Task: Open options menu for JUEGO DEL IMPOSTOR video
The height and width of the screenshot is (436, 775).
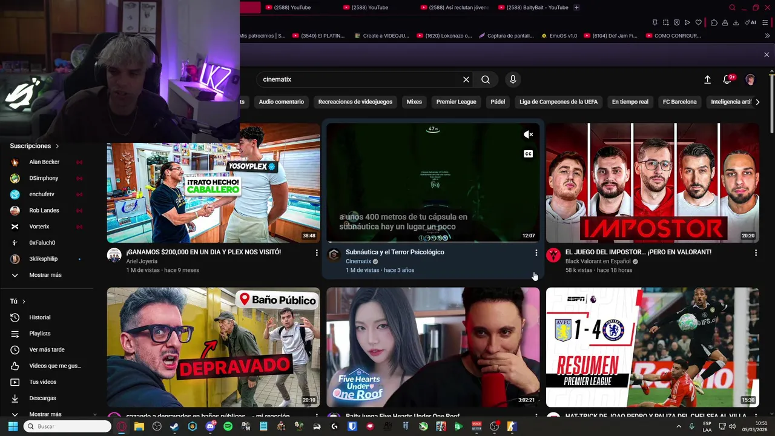Action: pos(756,253)
